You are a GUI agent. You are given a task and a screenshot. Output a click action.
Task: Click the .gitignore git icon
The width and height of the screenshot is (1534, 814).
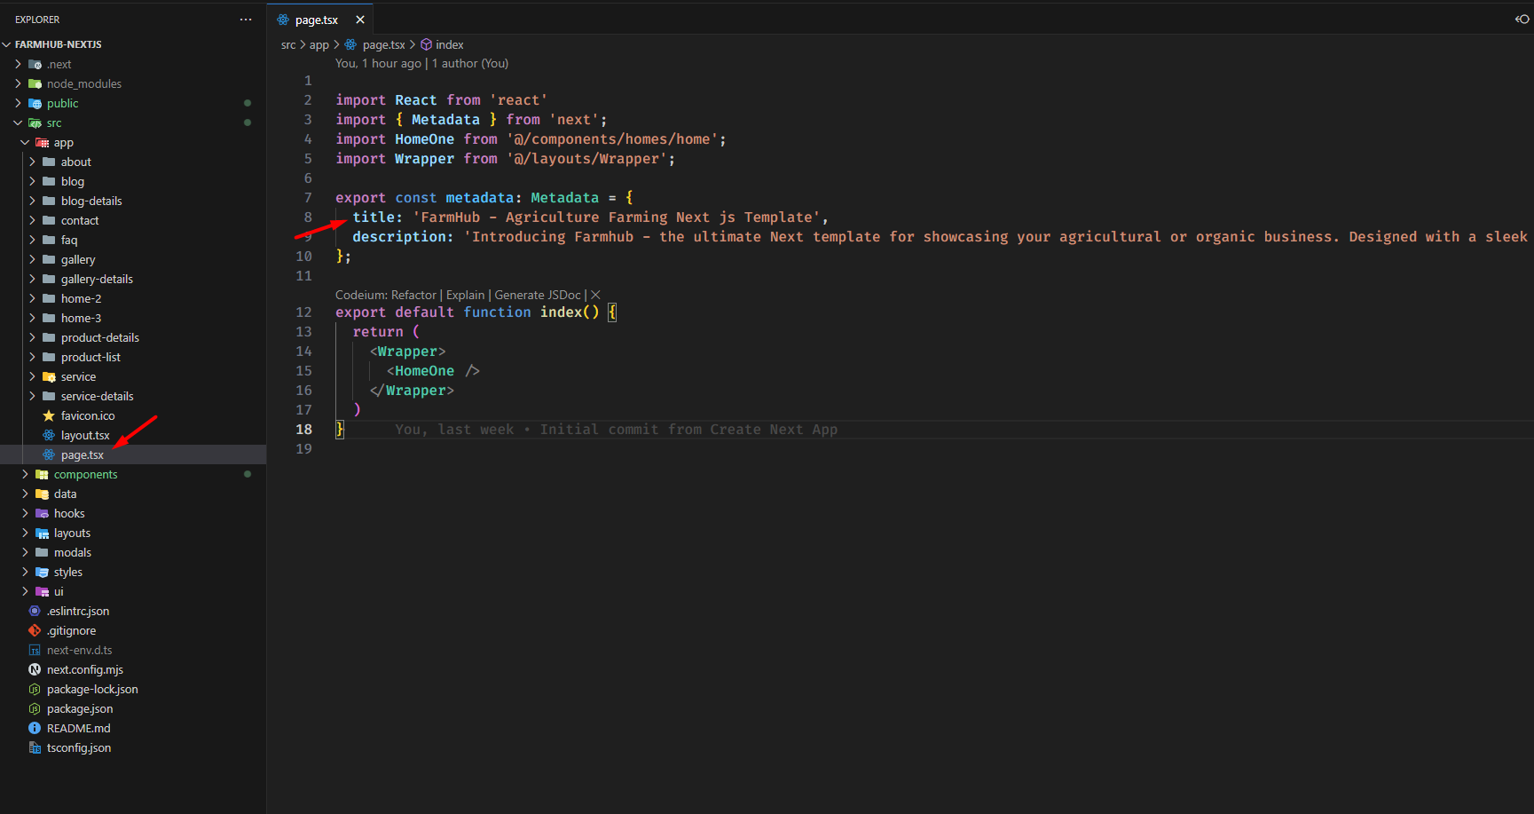[x=35, y=630]
